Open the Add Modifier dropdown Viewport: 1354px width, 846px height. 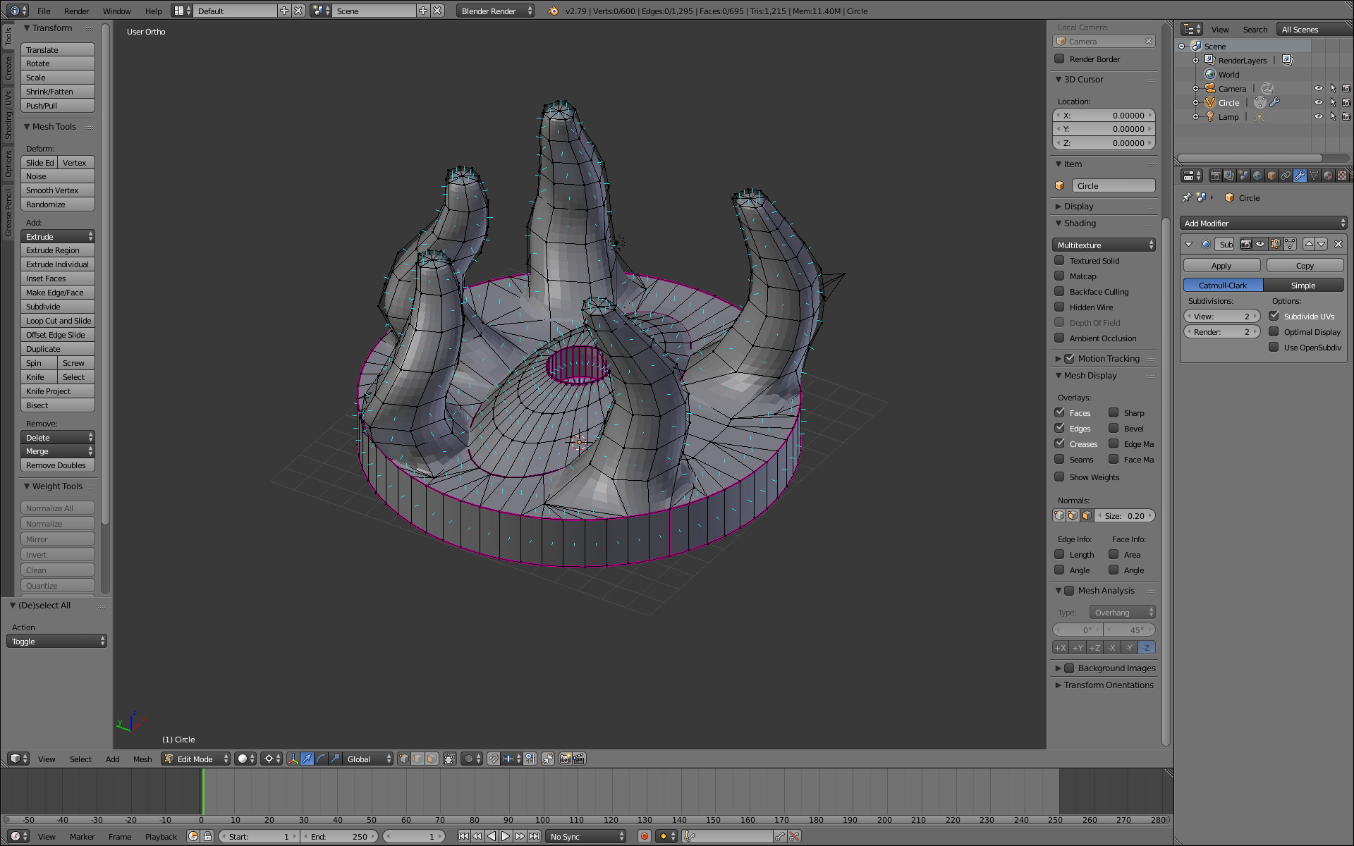[1263, 223]
